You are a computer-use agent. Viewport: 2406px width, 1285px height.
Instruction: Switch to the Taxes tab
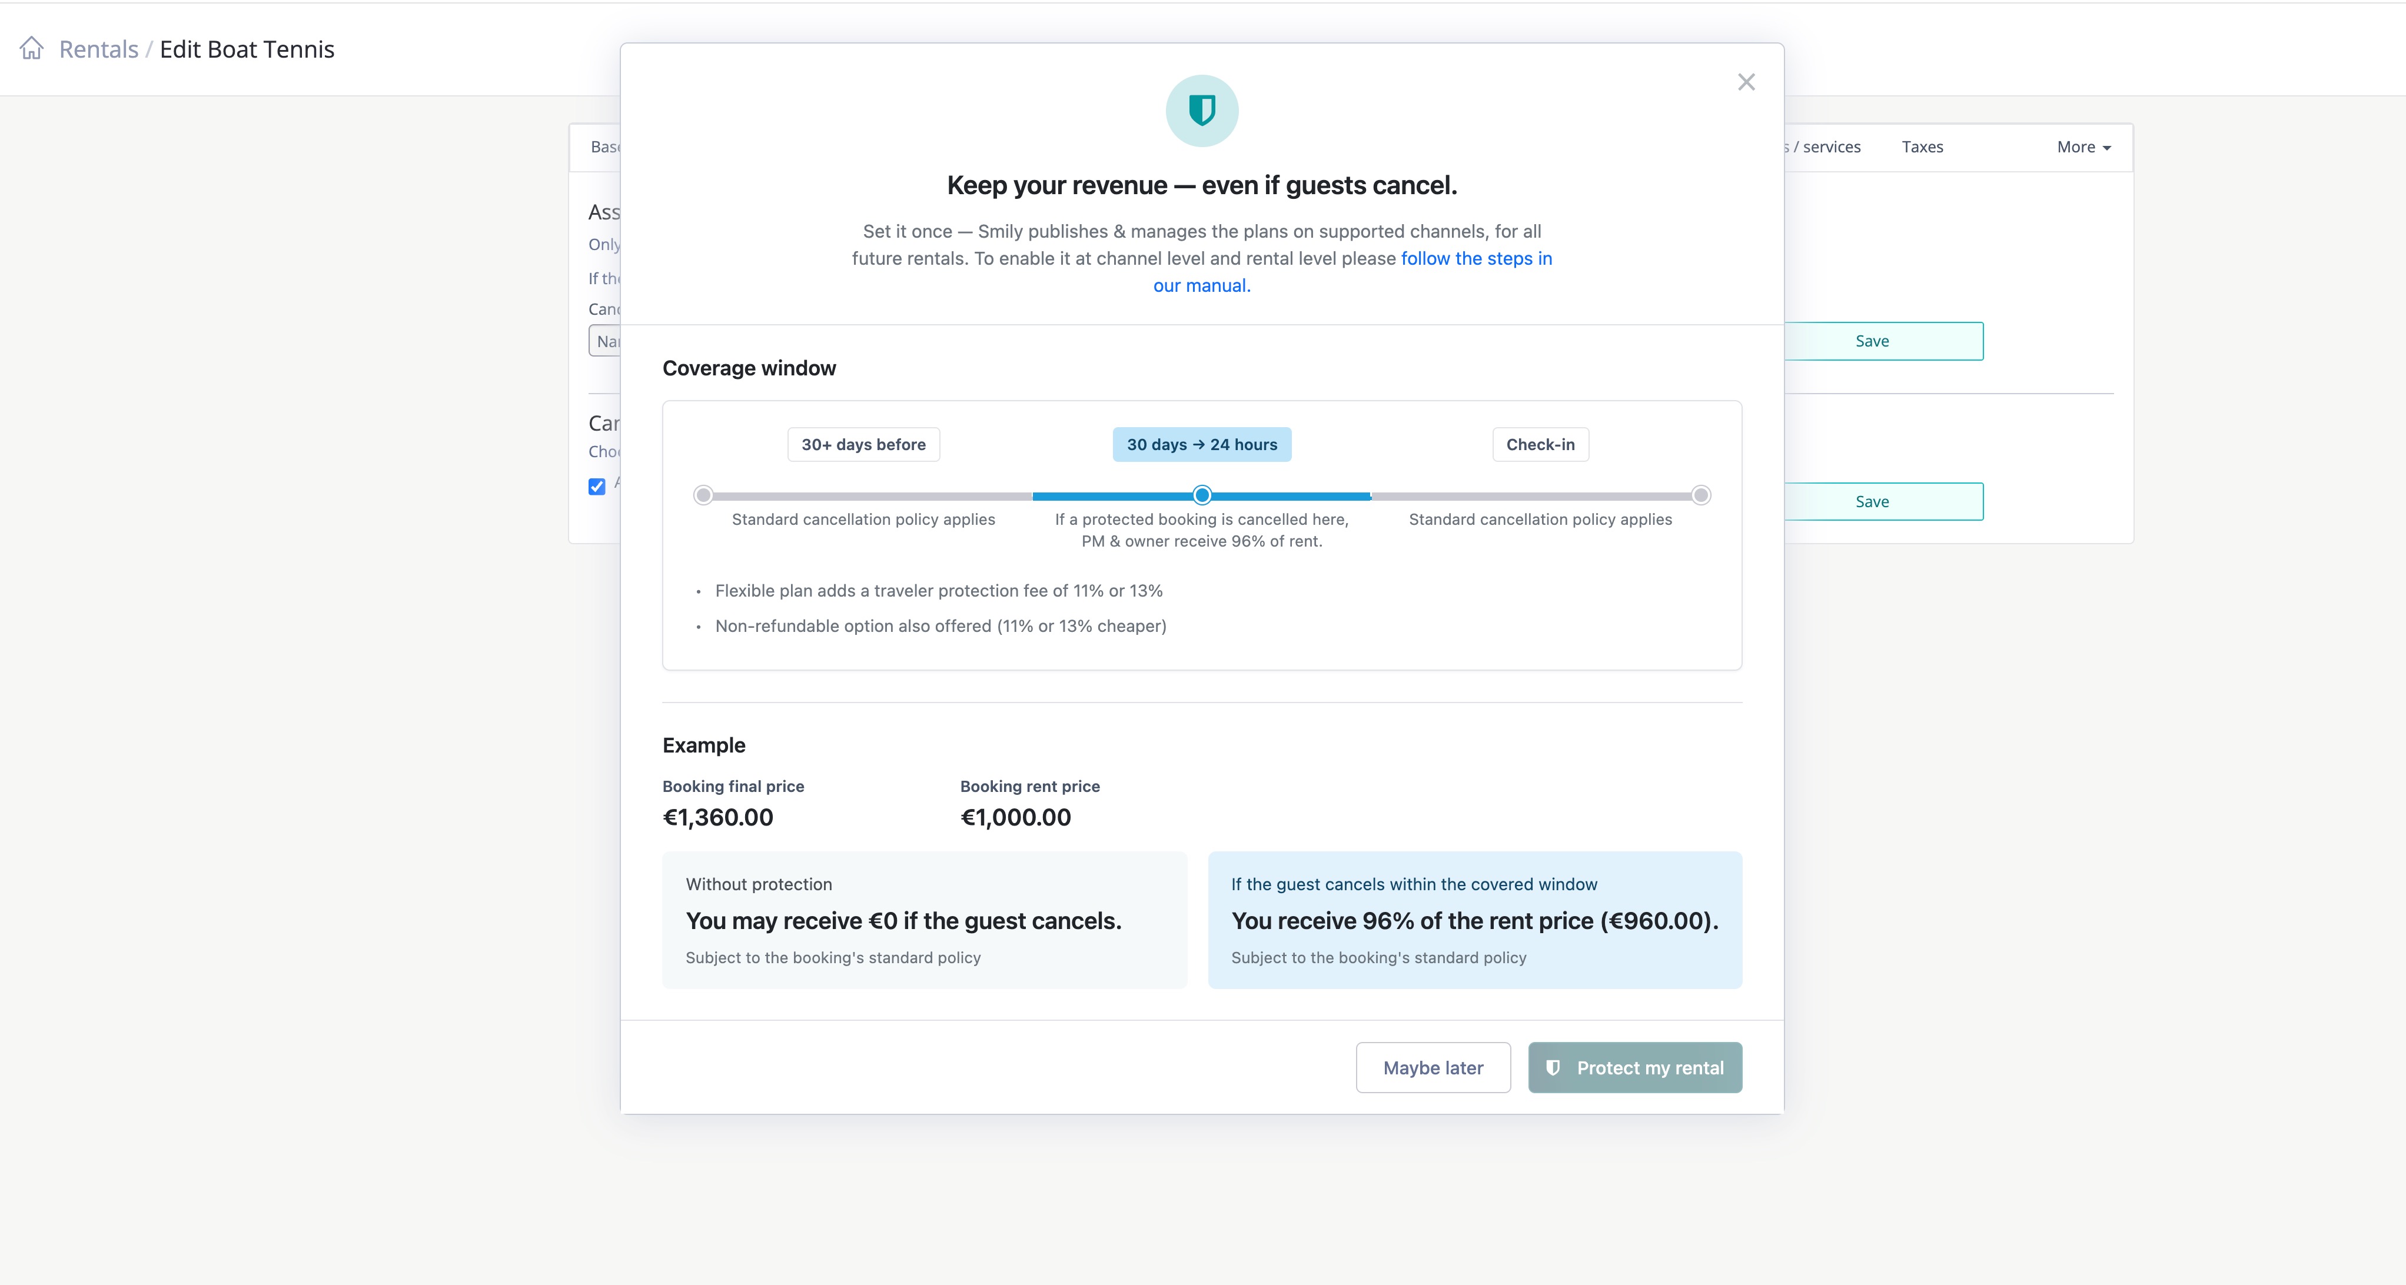coord(1922,148)
